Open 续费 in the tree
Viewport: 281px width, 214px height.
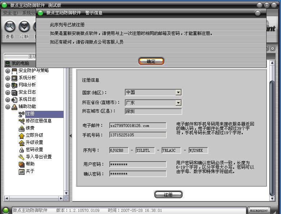click(30, 128)
